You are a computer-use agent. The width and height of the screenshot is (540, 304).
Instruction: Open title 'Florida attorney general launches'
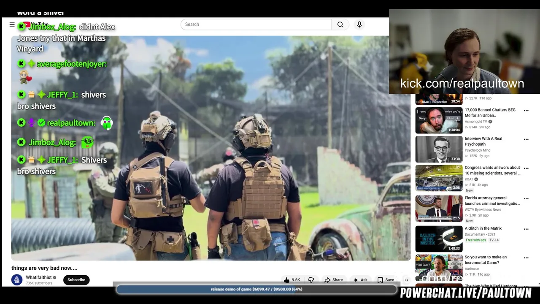tap(493, 201)
